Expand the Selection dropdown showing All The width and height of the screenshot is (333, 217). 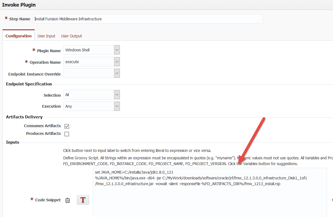pos(117,95)
